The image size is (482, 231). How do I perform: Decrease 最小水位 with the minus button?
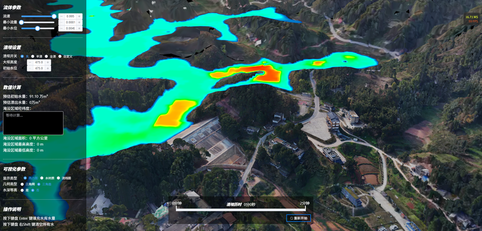pyautogui.click(x=61, y=28)
